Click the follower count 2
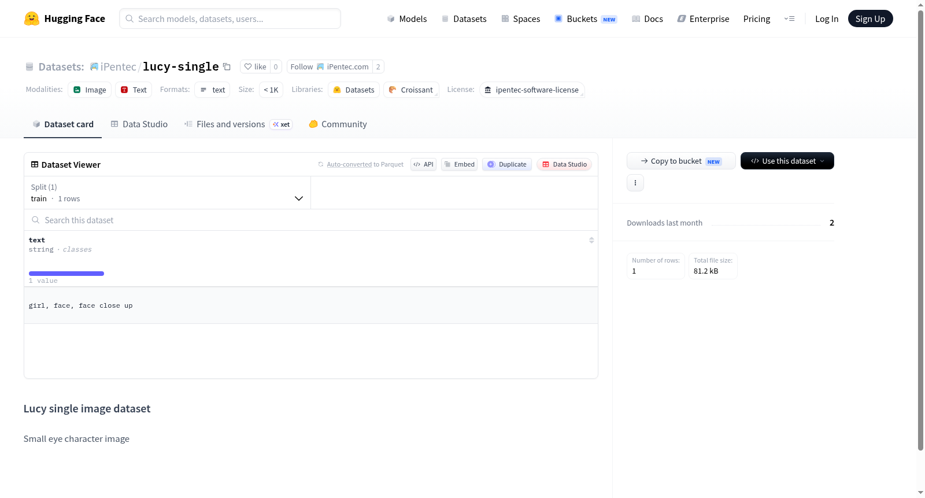The image size is (925, 498). [378, 67]
